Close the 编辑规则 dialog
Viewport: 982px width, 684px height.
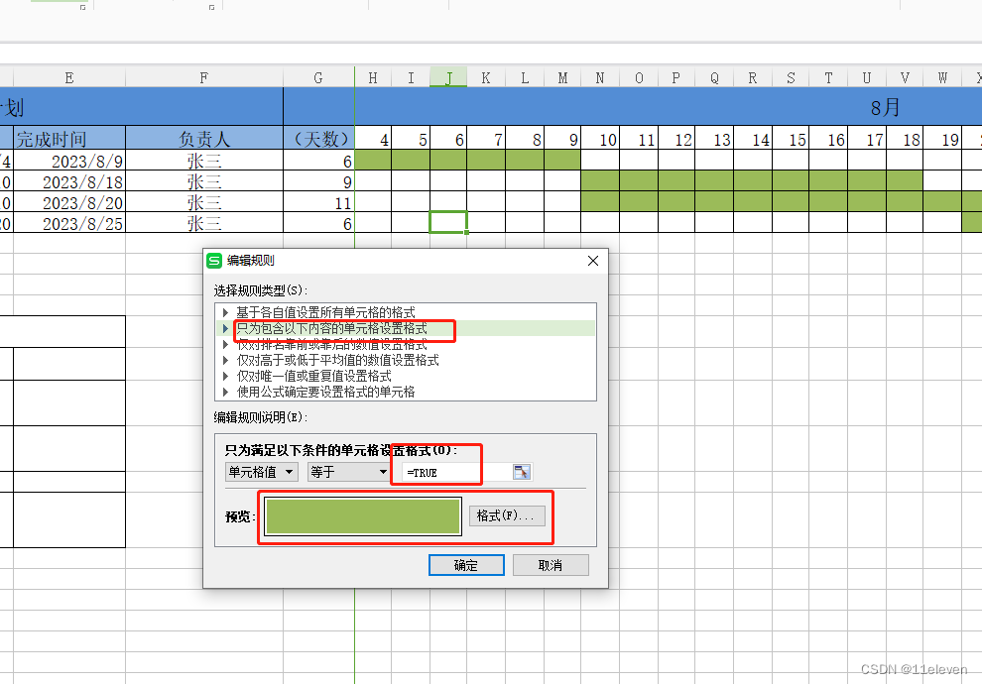pyautogui.click(x=593, y=261)
